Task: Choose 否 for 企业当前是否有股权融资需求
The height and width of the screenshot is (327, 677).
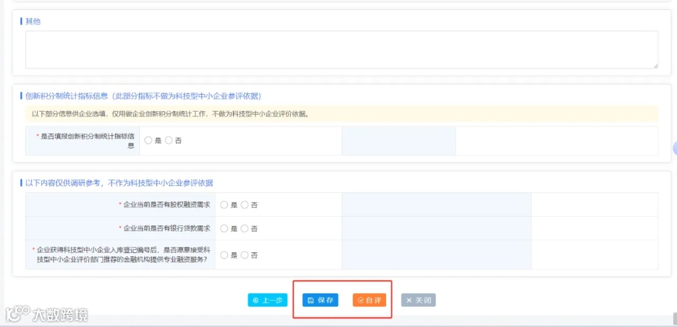Action: point(244,205)
